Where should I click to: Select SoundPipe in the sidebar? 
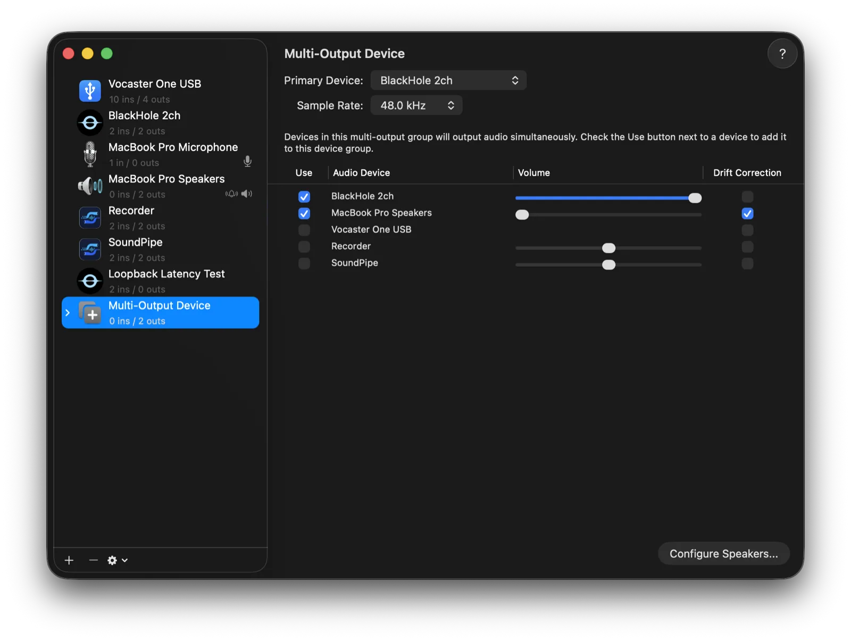tap(160, 249)
